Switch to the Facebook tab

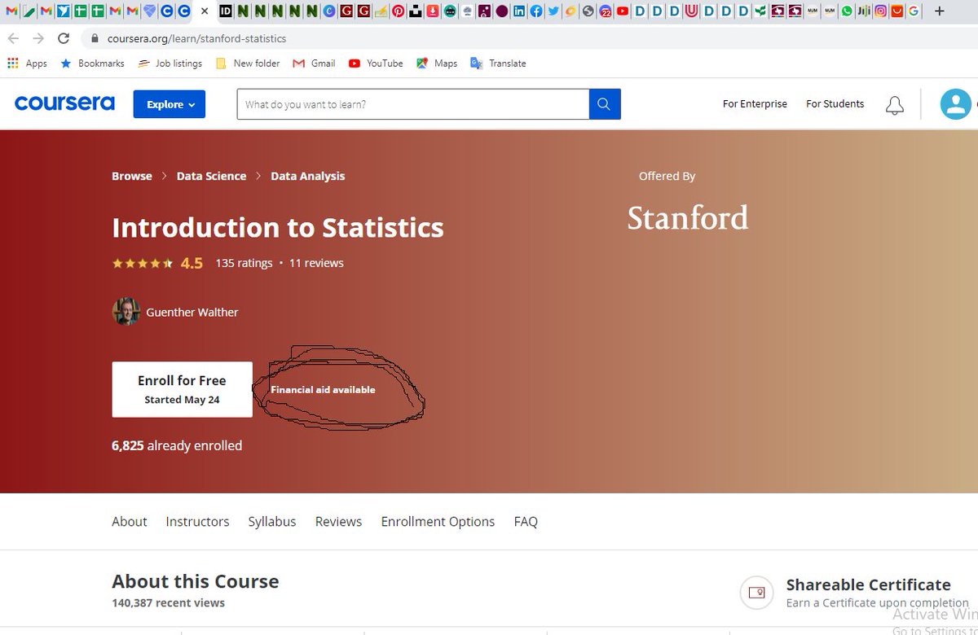[x=535, y=11]
